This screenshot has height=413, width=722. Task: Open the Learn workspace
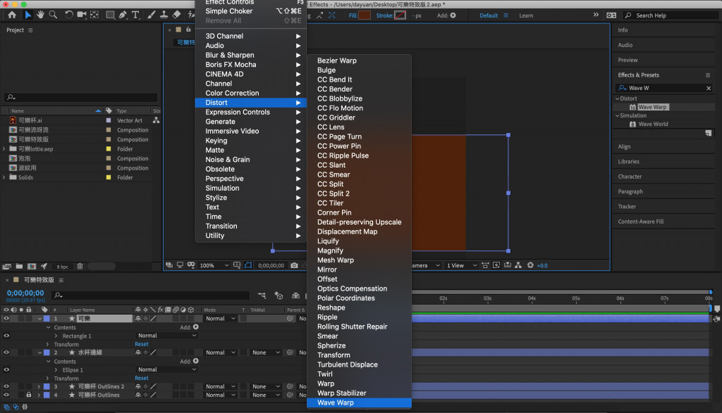click(526, 15)
